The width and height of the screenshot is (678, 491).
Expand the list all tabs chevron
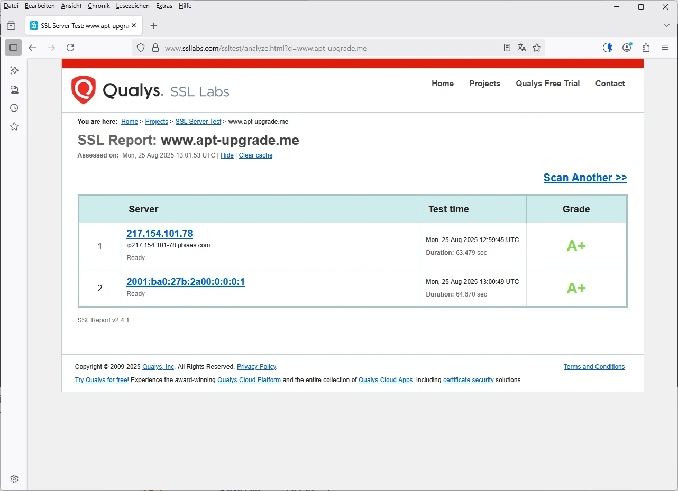click(667, 25)
